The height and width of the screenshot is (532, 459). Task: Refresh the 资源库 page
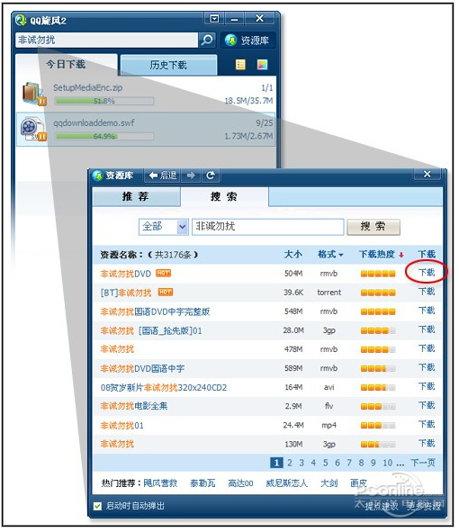[211, 176]
